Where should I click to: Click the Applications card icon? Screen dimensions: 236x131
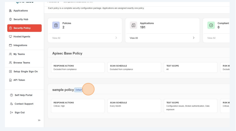point(133,25)
